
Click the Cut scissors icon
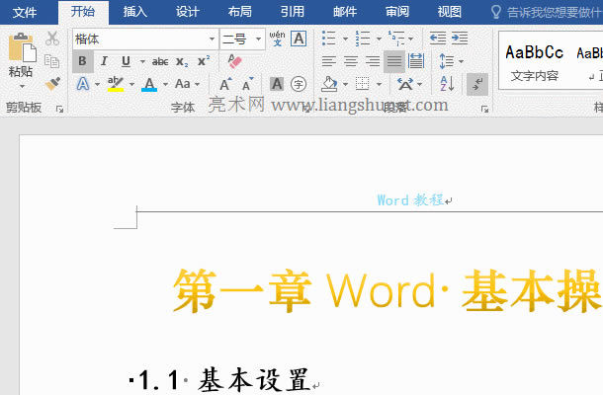tap(52, 39)
